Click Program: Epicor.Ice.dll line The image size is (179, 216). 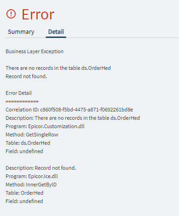point(32,176)
